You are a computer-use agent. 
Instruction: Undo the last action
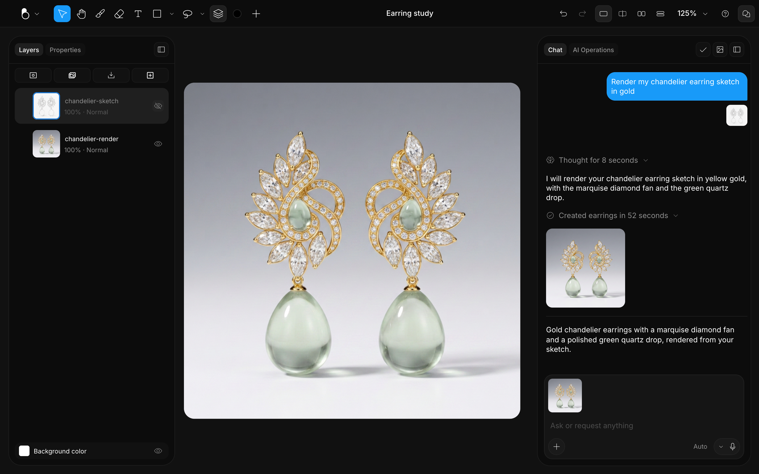[x=563, y=14]
